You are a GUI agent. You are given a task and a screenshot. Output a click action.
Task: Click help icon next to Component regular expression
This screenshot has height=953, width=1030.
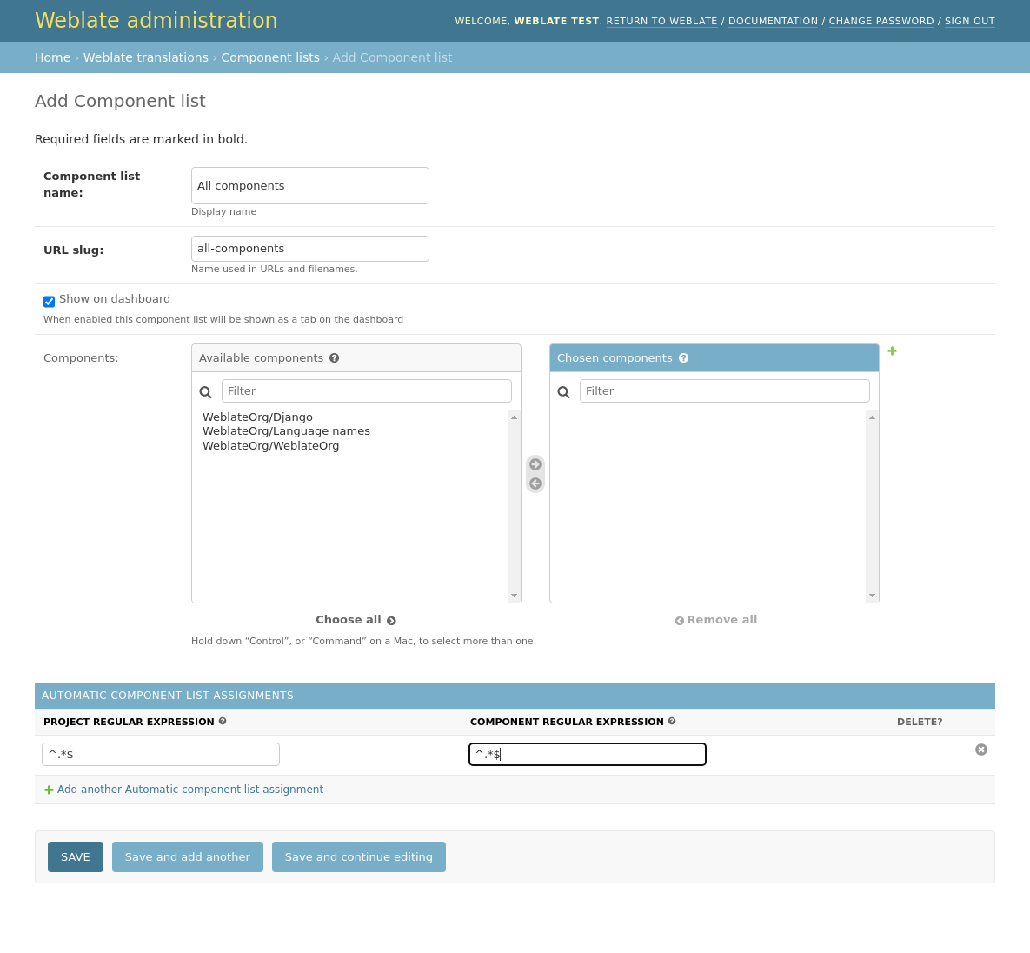672,721
